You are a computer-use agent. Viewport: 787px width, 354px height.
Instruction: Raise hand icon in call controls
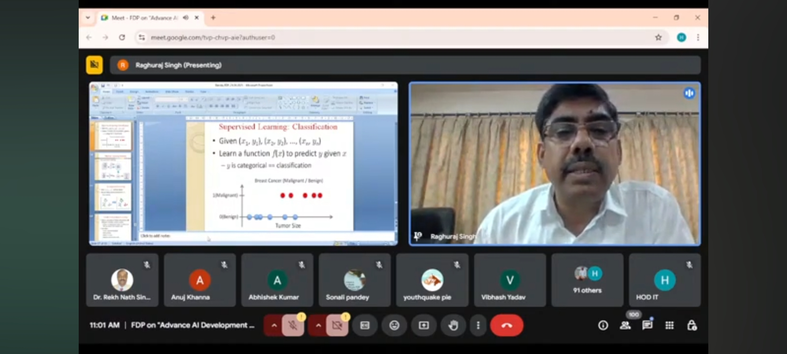pyautogui.click(x=453, y=325)
